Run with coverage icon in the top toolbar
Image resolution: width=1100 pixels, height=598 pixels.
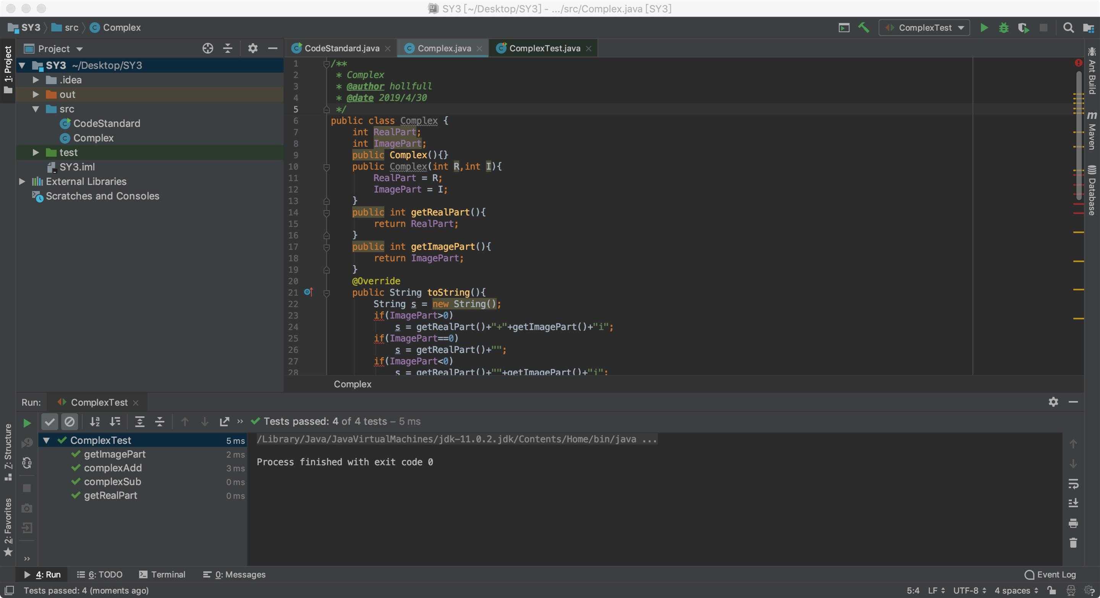[1023, 28]
